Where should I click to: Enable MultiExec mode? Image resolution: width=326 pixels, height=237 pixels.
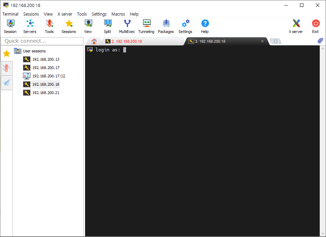click(127, 26)
